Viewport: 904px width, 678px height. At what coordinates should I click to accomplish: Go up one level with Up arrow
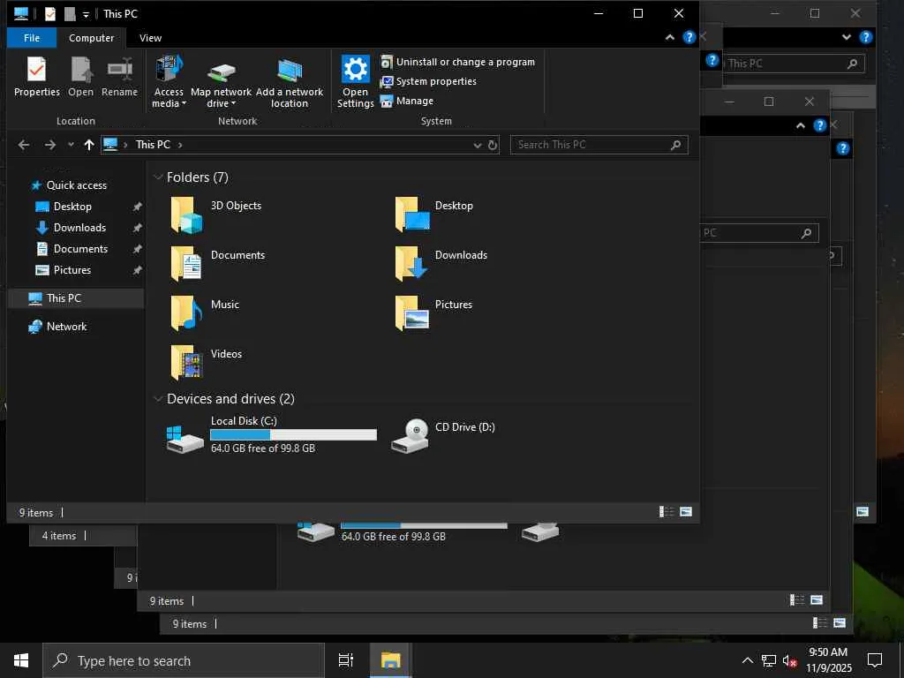[x=89, y=145]
